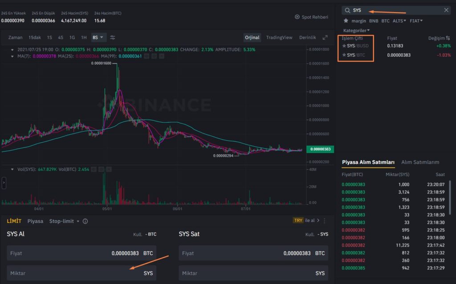Clear the SYS search with X
The image size is (456, 284).
[x=446, y=10]
